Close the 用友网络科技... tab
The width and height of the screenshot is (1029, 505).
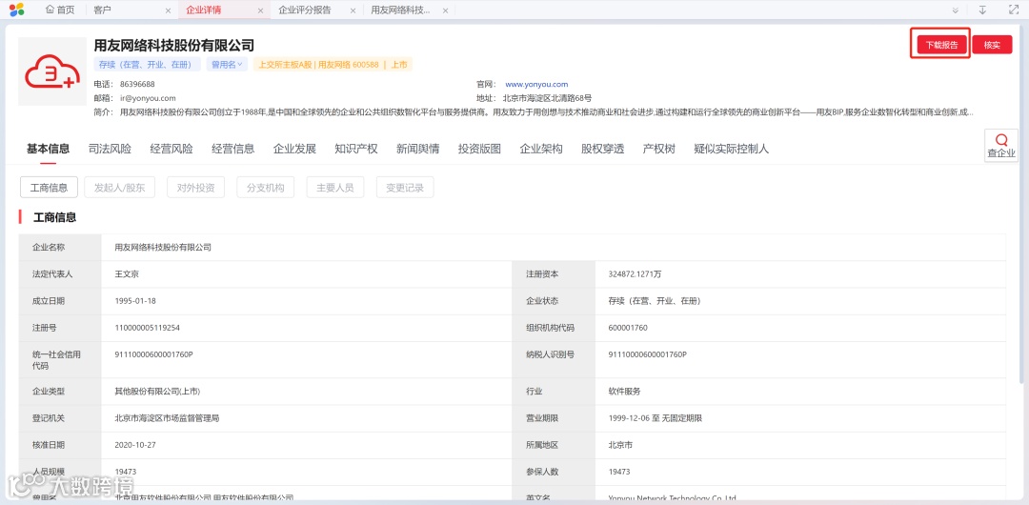pos(446,10)
